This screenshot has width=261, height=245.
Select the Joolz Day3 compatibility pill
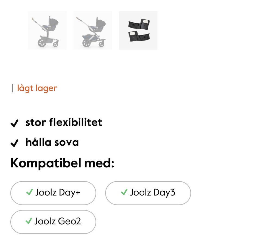(148, 193)
